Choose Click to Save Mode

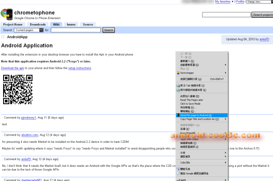201,104
